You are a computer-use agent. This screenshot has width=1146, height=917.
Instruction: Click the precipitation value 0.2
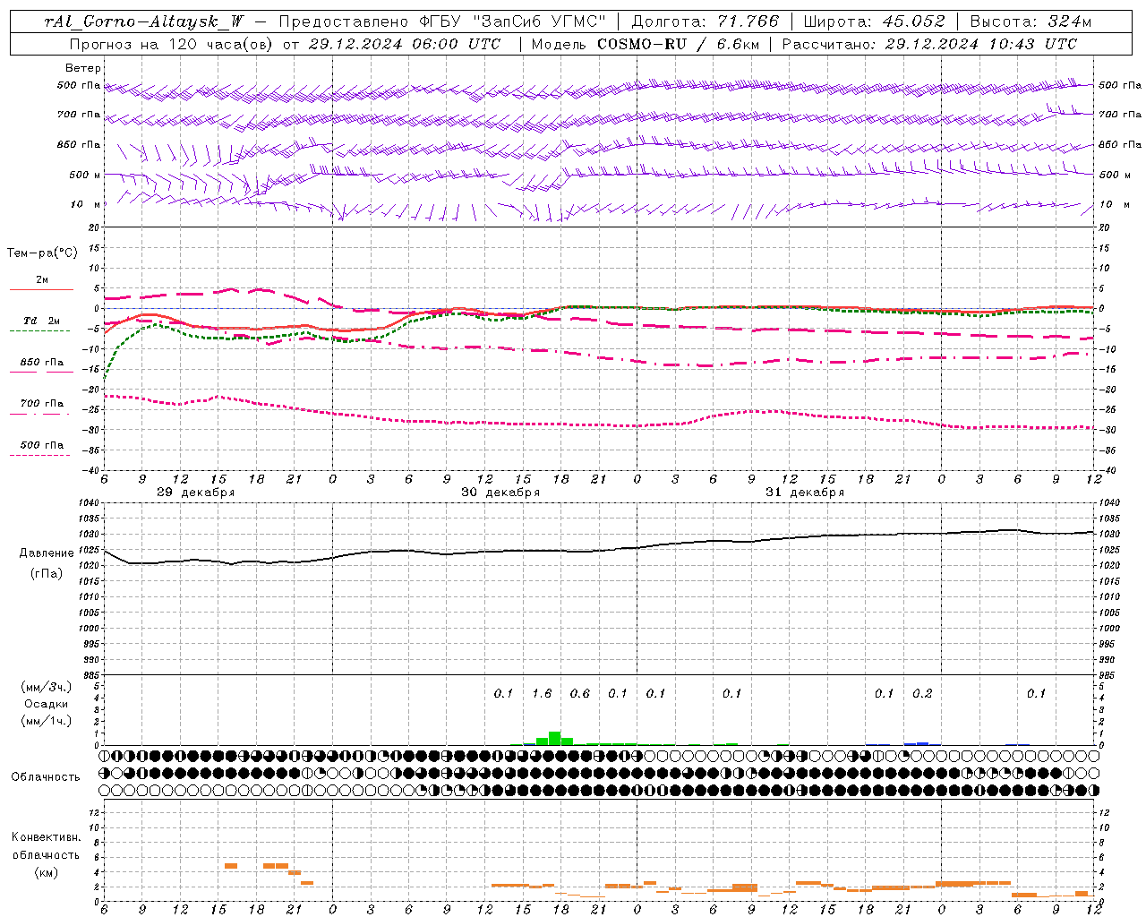tap(922, 694)
